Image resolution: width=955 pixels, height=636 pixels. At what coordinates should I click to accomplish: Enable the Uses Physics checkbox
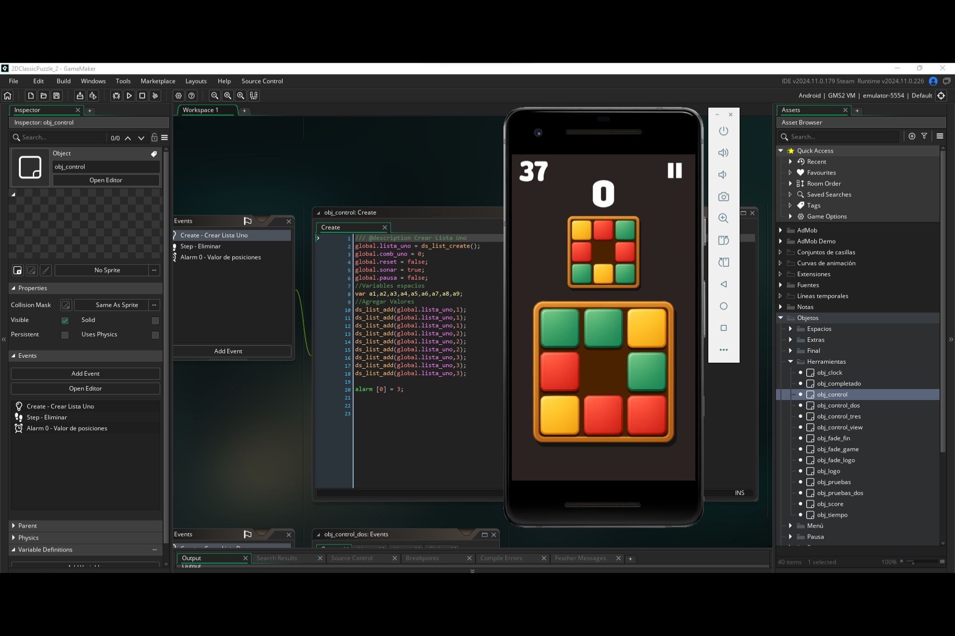click(x=155, y=335)
